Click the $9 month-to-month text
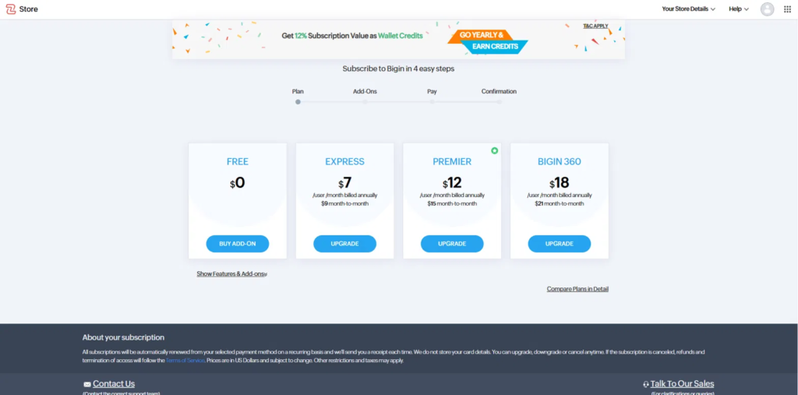The height and width of the screenshot is (395, 798). 345,203
